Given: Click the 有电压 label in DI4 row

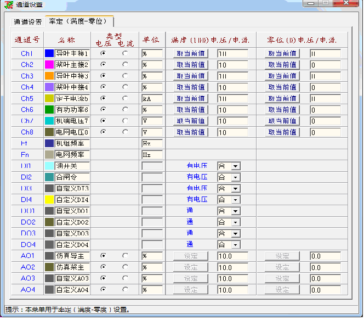Looking at the screenshot, I should click(197, 199).
